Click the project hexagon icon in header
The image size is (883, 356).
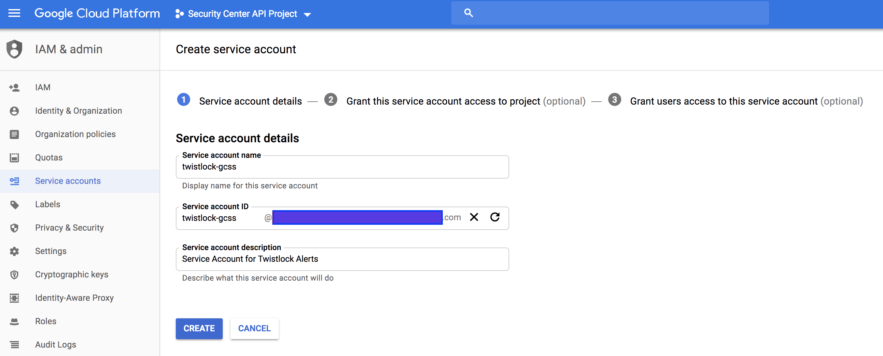179,14
